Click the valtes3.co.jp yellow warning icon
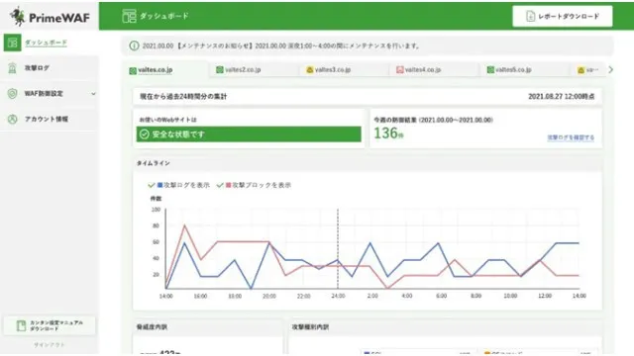Screen dimensions: 634x356 [x=310, y=70]
